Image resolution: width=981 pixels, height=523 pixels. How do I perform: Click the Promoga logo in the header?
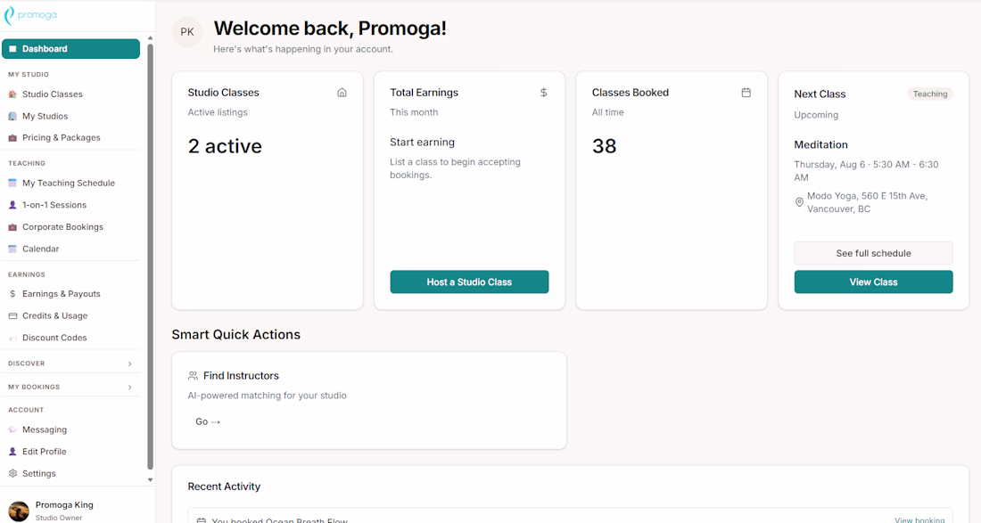coord(30,15)
